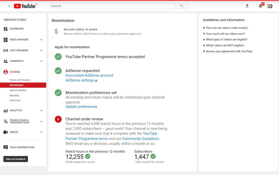Open the Associated AdSense account link
Screen dimensions: 279x175
coord(89,75)
